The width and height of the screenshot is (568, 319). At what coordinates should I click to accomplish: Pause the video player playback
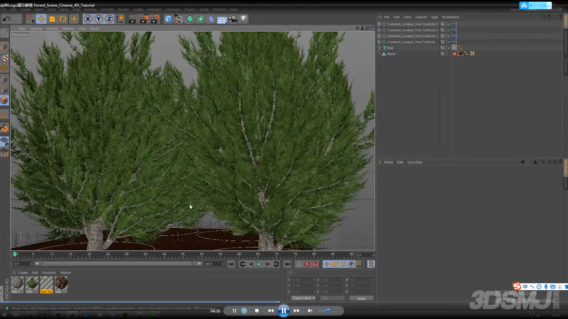pyautogui.click(x=283, y=311)
